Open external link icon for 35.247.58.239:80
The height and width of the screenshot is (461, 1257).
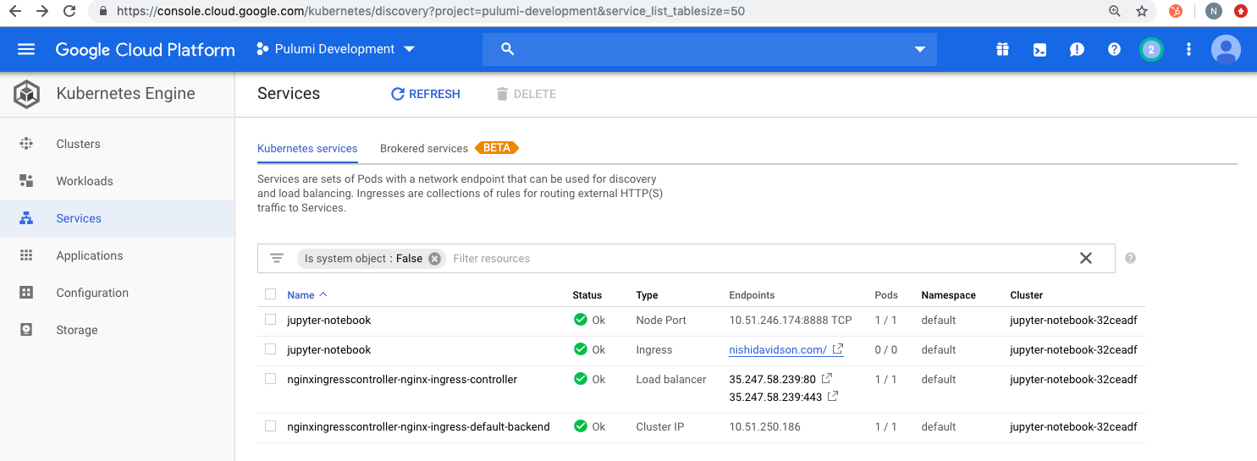827,378
